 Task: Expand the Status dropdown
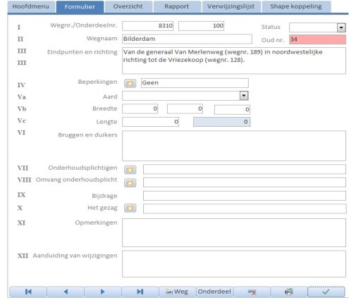click(341, 27)
